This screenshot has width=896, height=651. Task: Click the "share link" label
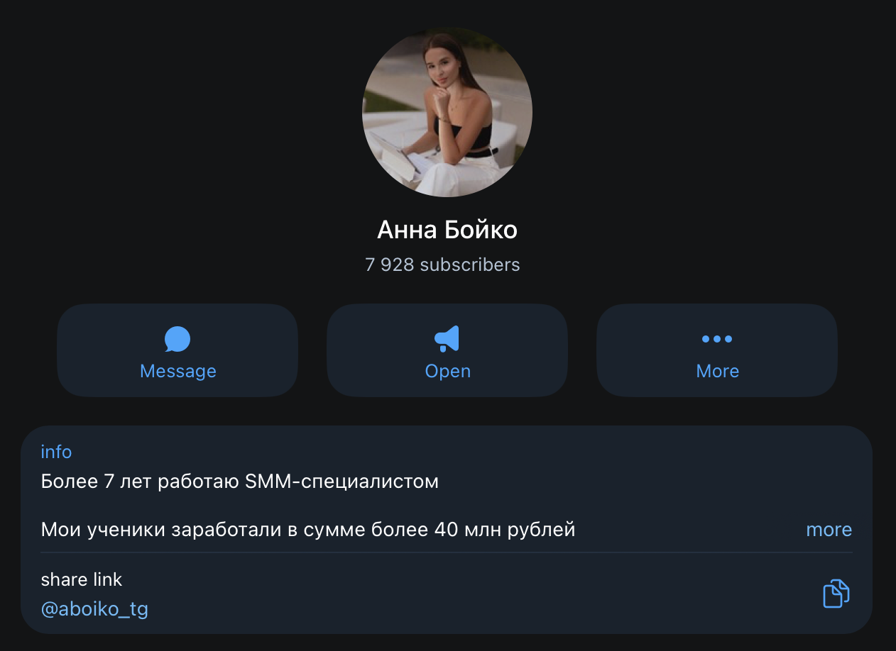click(x=82, y=579)
